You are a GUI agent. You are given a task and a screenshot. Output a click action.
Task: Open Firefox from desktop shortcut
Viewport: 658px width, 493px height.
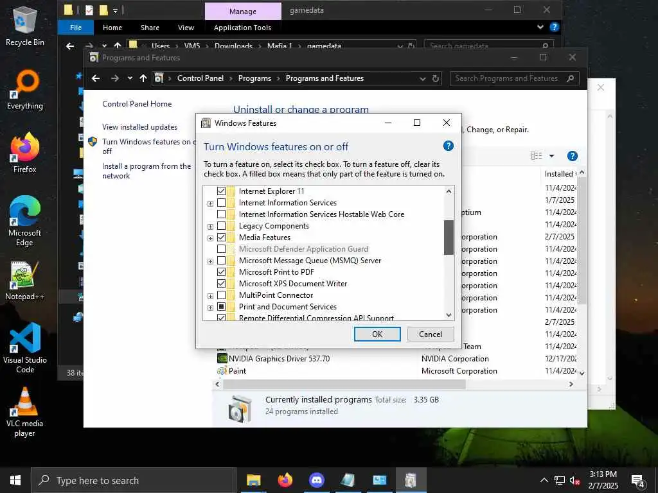[25, 153]
